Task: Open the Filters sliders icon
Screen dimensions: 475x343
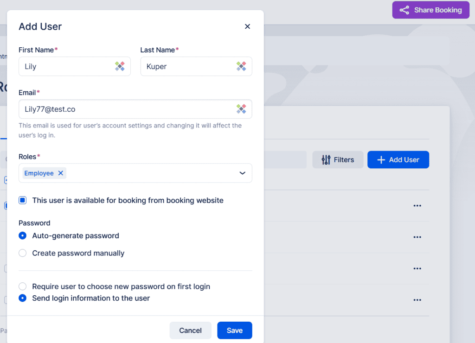Action: pos(326,159)
